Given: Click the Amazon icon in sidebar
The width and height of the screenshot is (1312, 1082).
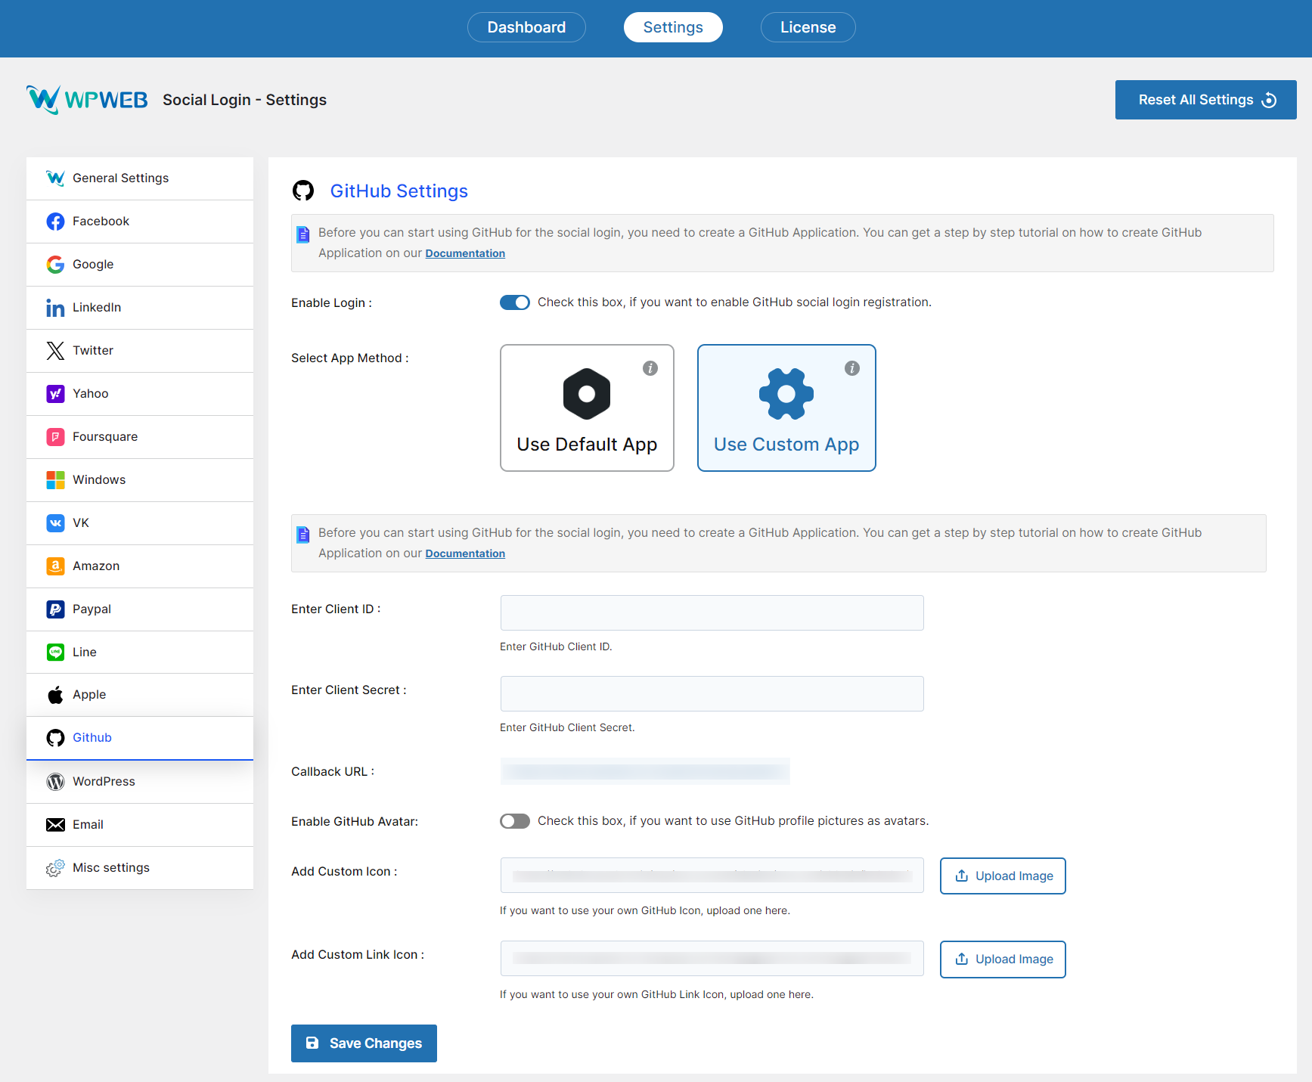Looking at the screenshot, I should (55, 566).
